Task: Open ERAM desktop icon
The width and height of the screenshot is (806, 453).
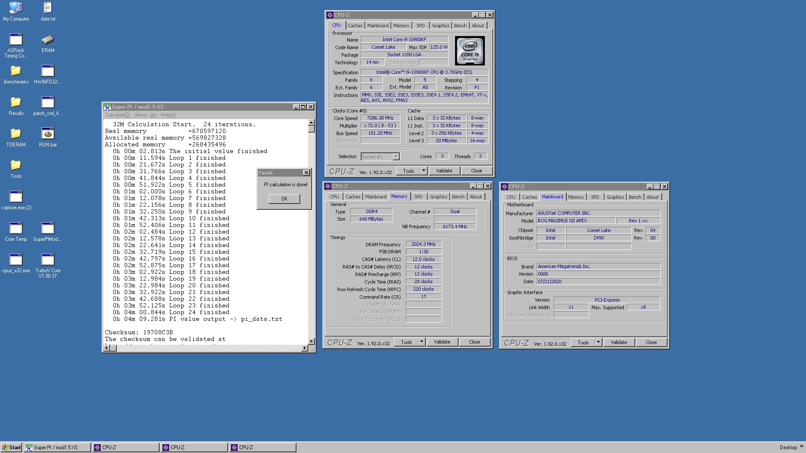Action: (x=48, y=43)
